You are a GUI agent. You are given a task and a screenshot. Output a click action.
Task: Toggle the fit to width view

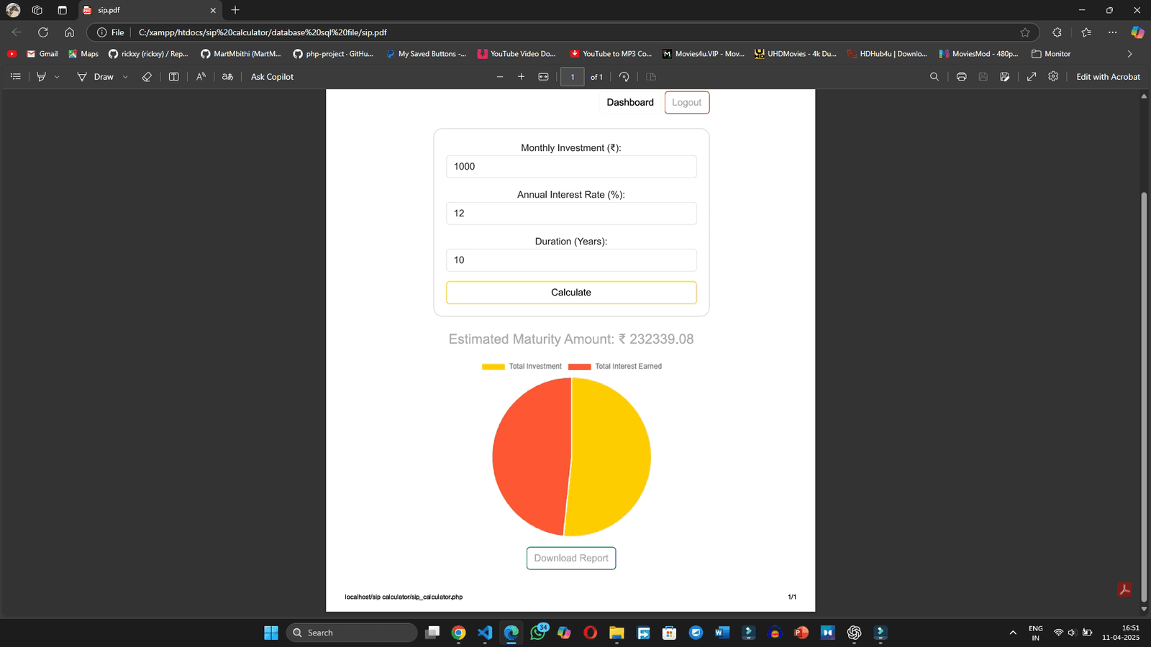pyautogui.click(x=543, y=77)
